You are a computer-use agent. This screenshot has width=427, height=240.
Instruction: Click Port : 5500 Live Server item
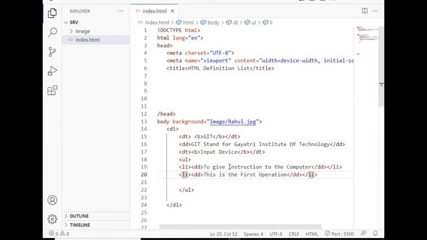coord(340,234)
